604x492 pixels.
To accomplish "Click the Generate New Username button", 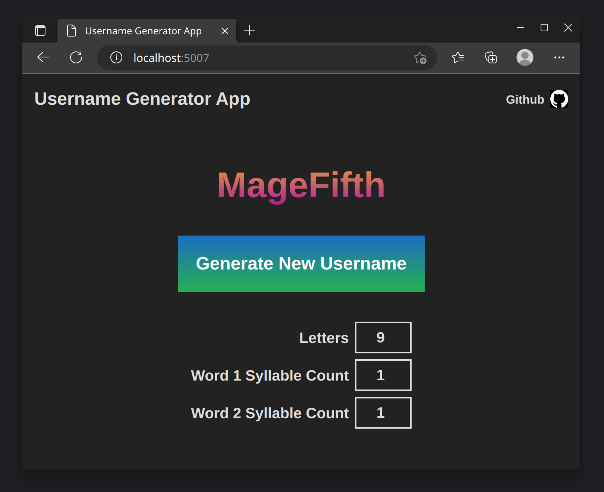I will [301, 264].
